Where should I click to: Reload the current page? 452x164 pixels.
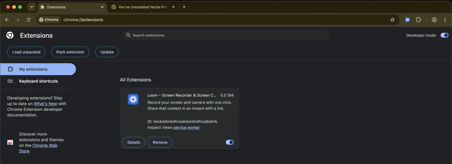[28, 20]
